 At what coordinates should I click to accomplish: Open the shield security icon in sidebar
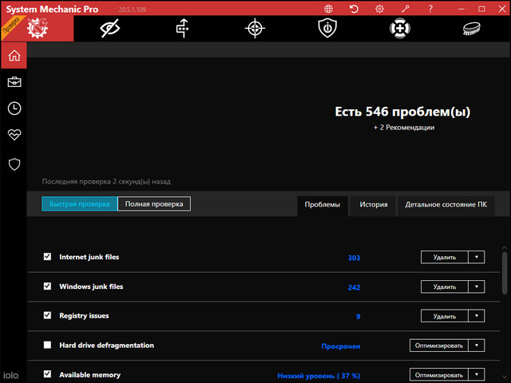point(14,164)
